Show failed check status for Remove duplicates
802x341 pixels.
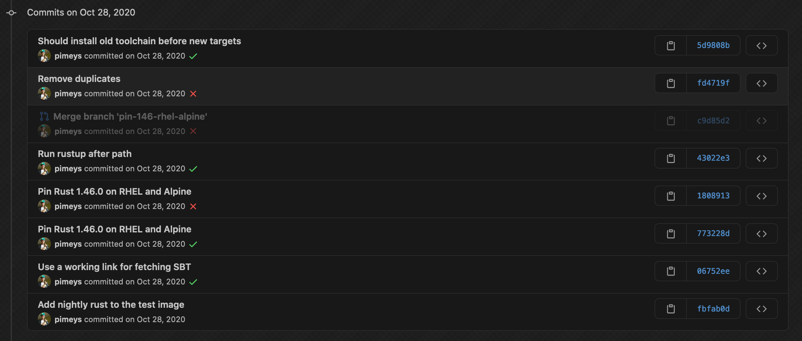pyautogui.click(x=193, y=94)
